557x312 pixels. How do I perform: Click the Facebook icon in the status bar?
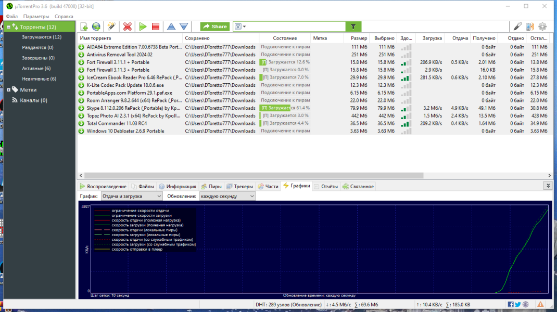pyautogui.click(x=511, y=305)
